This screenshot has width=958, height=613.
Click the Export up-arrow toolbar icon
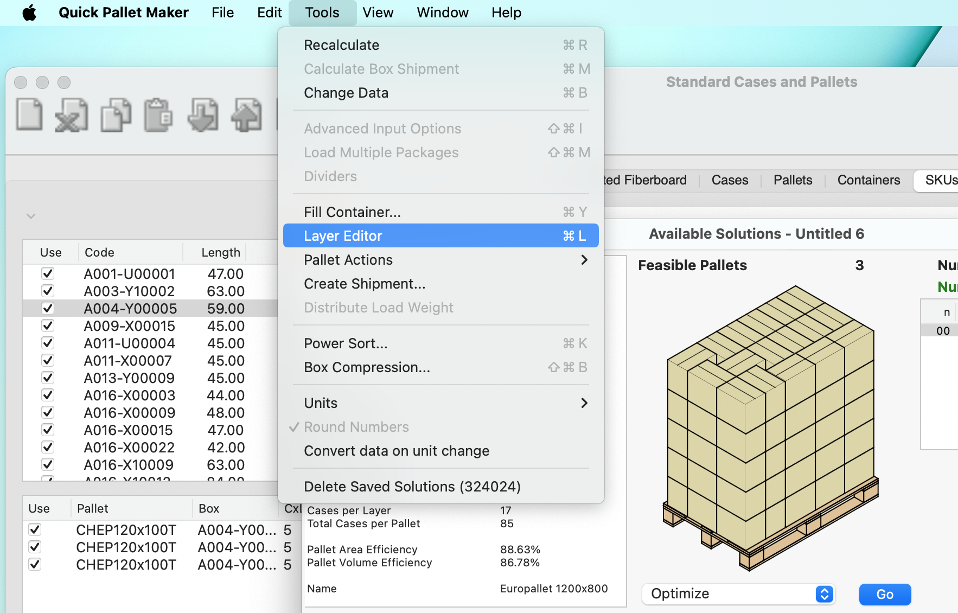tap(246, 115)
